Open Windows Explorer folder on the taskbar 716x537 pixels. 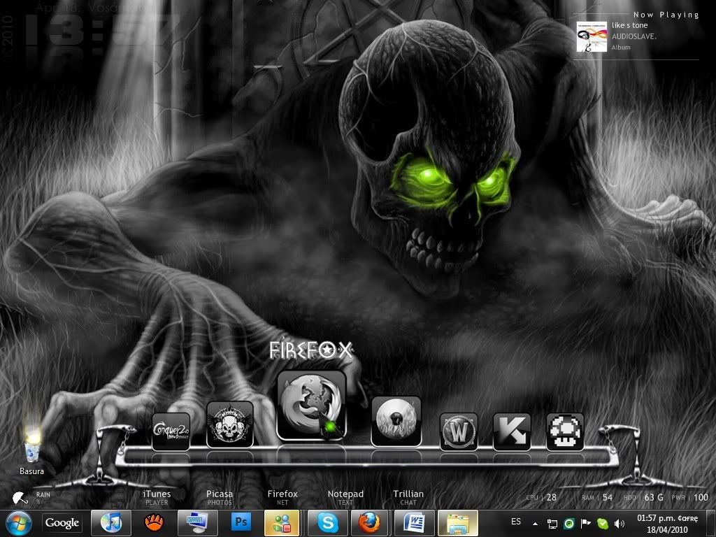tap(457, 523)
